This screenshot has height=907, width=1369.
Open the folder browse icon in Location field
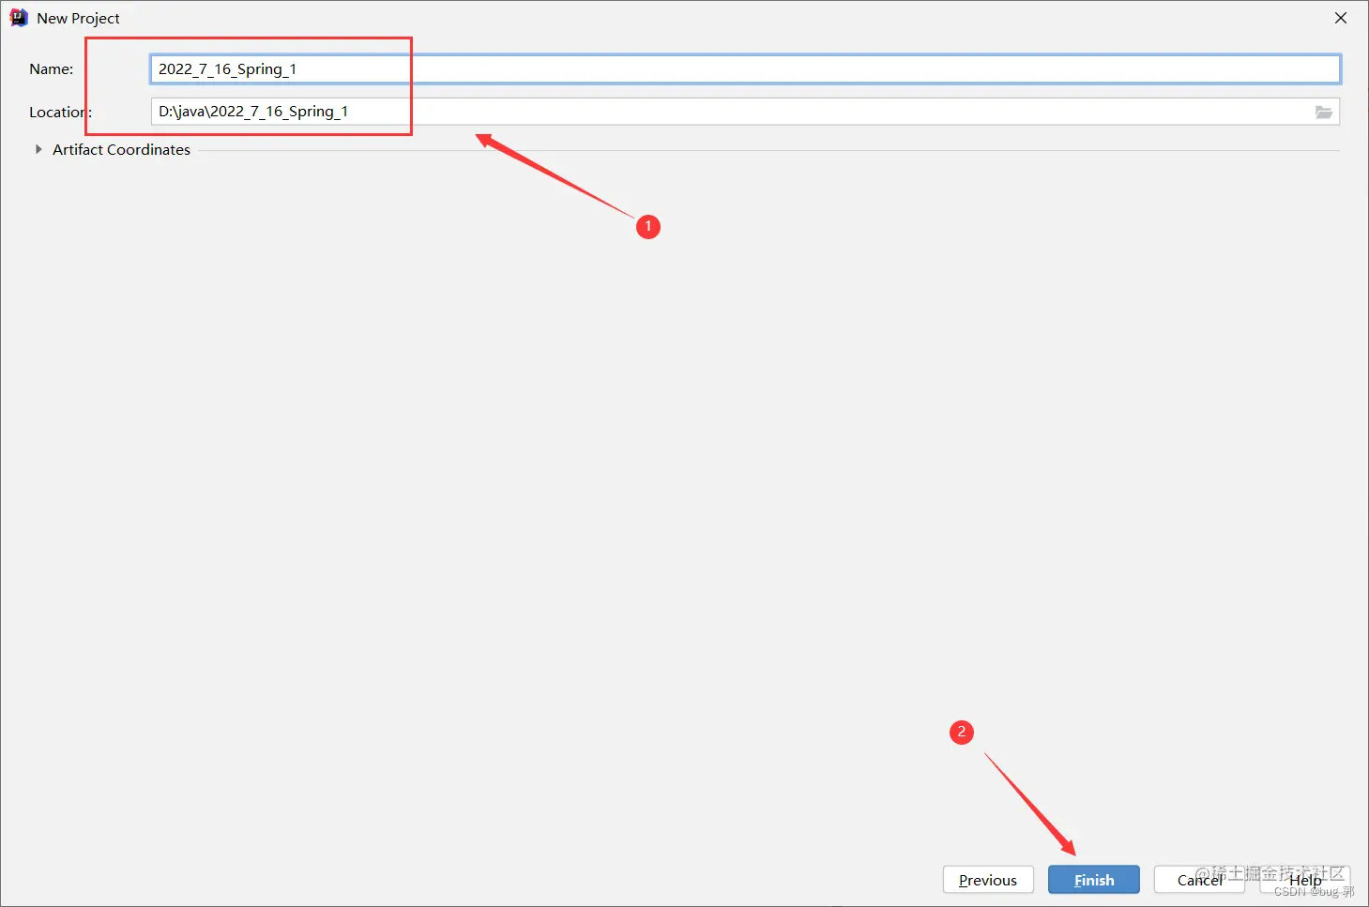1324,112
